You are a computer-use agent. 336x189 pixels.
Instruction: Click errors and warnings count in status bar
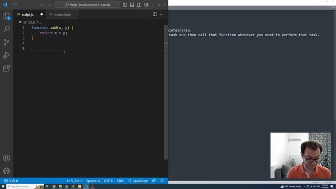pyautogui.click(x=11, y=181)
